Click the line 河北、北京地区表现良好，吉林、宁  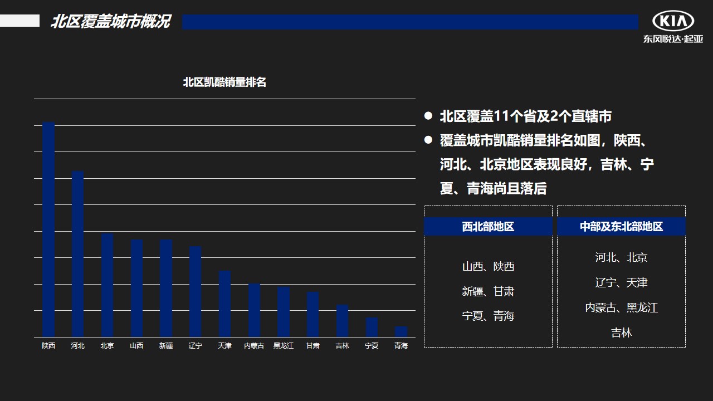547,164
